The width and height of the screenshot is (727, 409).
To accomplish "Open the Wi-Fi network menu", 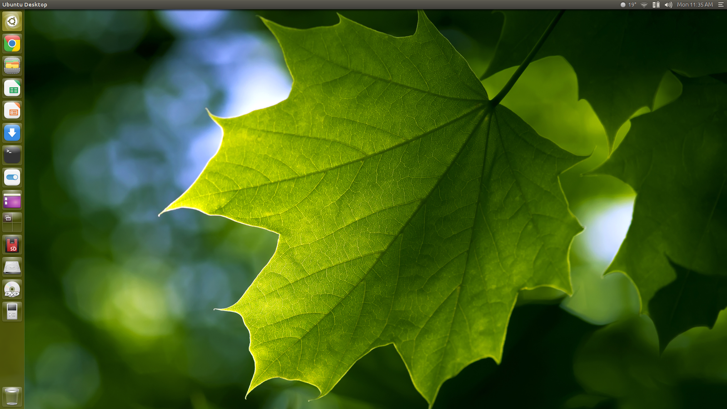I will [x=644, y=5].
